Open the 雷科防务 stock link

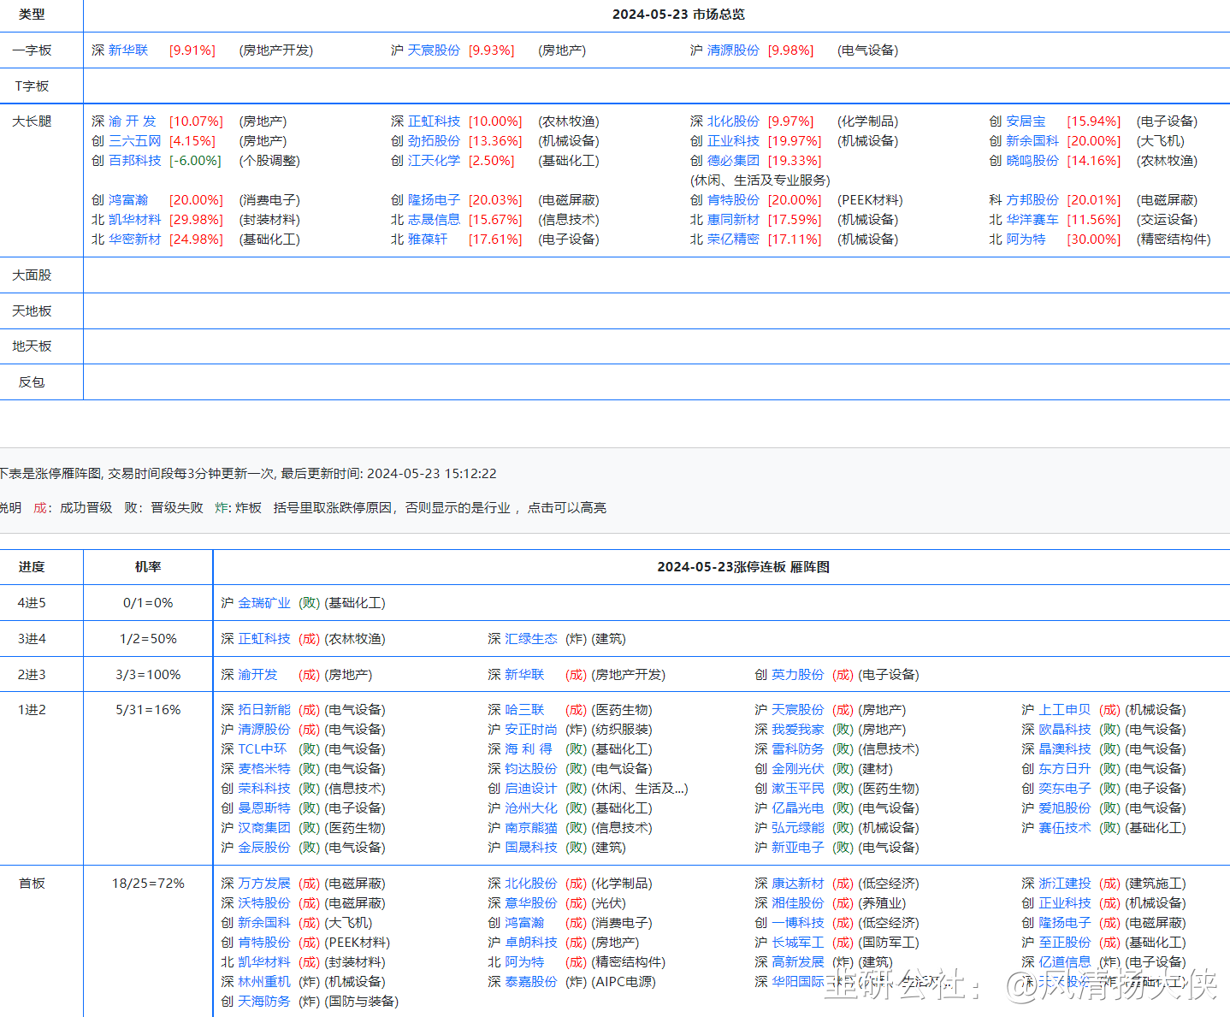tap(798, 749)
